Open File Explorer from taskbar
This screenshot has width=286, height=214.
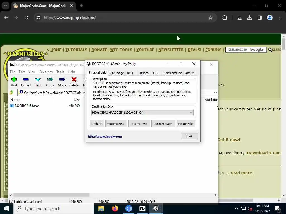click(101, 208)
